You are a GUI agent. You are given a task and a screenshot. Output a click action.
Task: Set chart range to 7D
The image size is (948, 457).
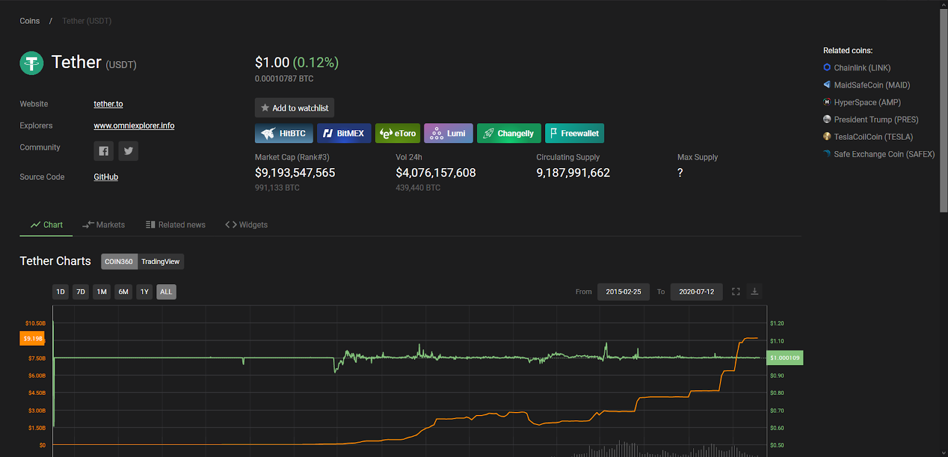click(x=81, y=292)
